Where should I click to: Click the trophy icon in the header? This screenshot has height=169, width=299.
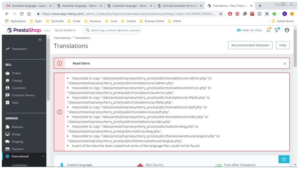point(277,30)
